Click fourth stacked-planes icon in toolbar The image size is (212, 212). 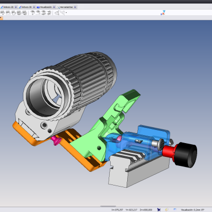pyautogui.click(x=49, y=13)
